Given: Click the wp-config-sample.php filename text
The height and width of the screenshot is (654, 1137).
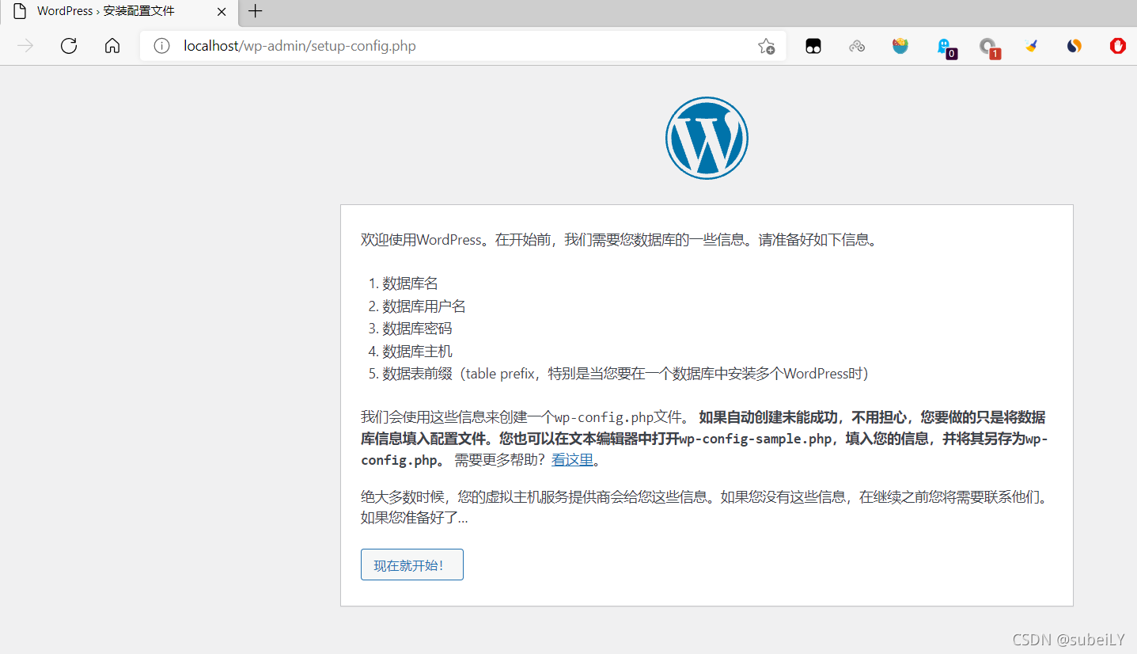Looking at the screenshot, I should 756,439.
